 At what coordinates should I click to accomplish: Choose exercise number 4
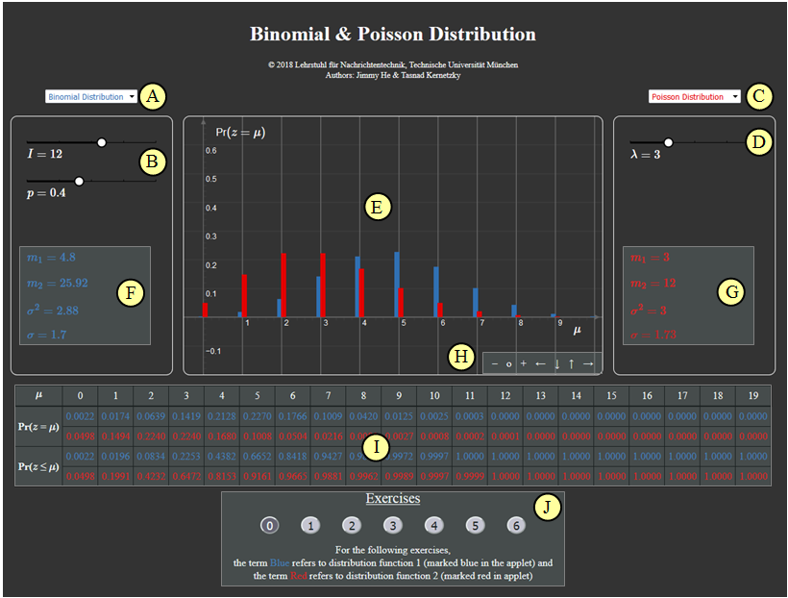(x=433, y=525)
